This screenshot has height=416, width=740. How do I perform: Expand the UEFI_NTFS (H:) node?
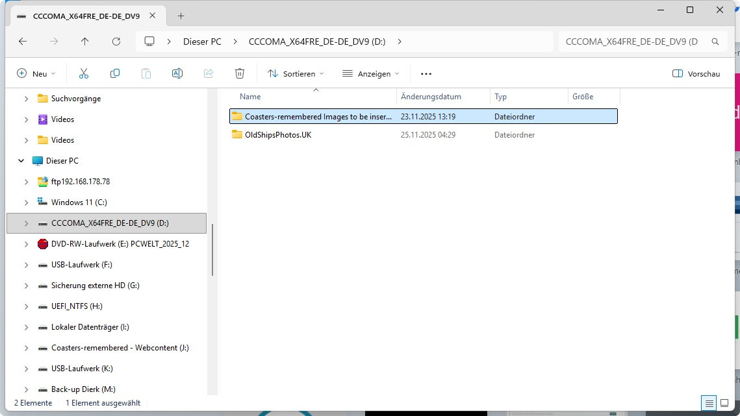click(27, 306)
